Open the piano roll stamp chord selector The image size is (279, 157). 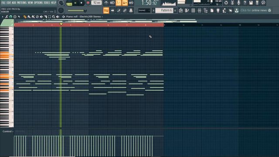coord(15,17)
